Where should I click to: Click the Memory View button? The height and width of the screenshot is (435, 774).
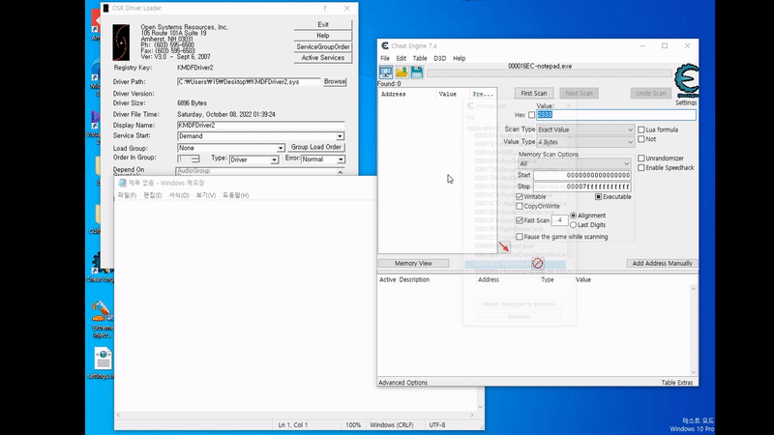(x=413, y=263)
